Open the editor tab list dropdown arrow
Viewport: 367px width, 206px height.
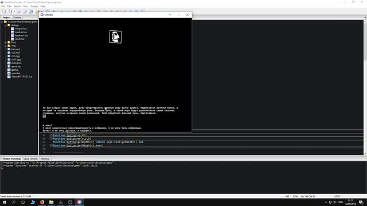click(x=365, y=18)
